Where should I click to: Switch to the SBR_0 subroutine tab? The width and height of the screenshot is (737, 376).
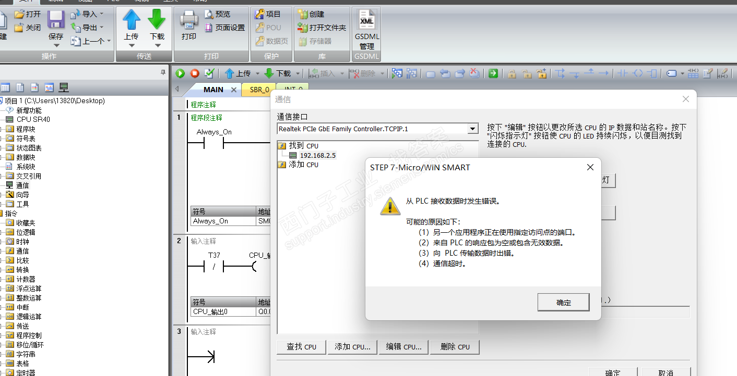[259, 90]
